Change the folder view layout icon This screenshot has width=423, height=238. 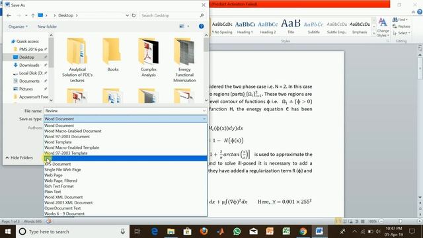click(182, 26)
